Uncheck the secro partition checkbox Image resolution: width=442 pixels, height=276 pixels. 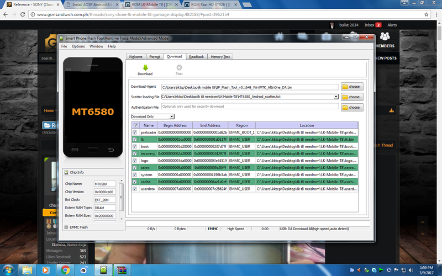point(135,168)
